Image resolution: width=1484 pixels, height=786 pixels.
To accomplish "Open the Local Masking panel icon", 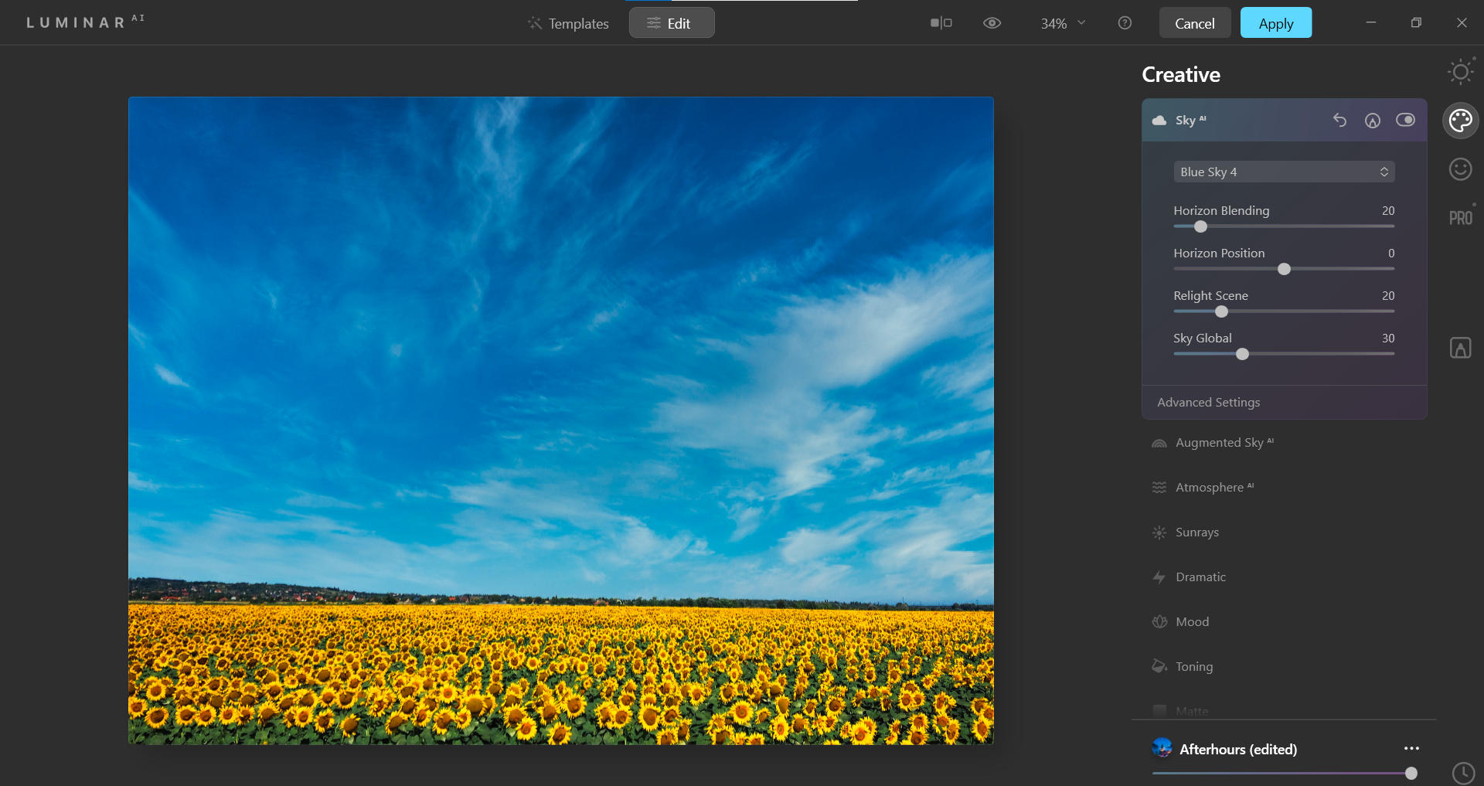I will point(1460,348).
